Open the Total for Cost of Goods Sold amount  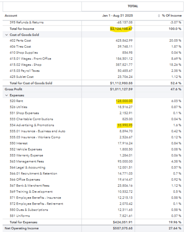click(121, 83)
